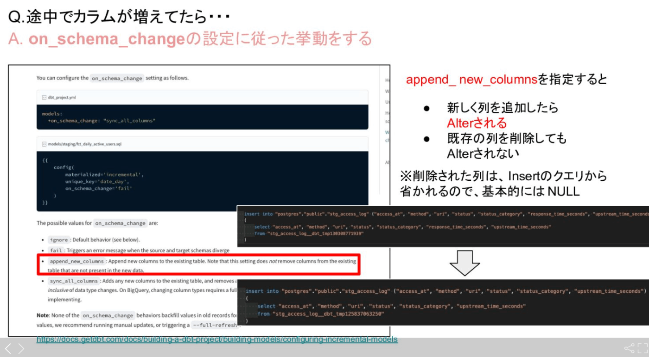Click the line '省かれるので、基本的にはNULL'

point(490,191)
